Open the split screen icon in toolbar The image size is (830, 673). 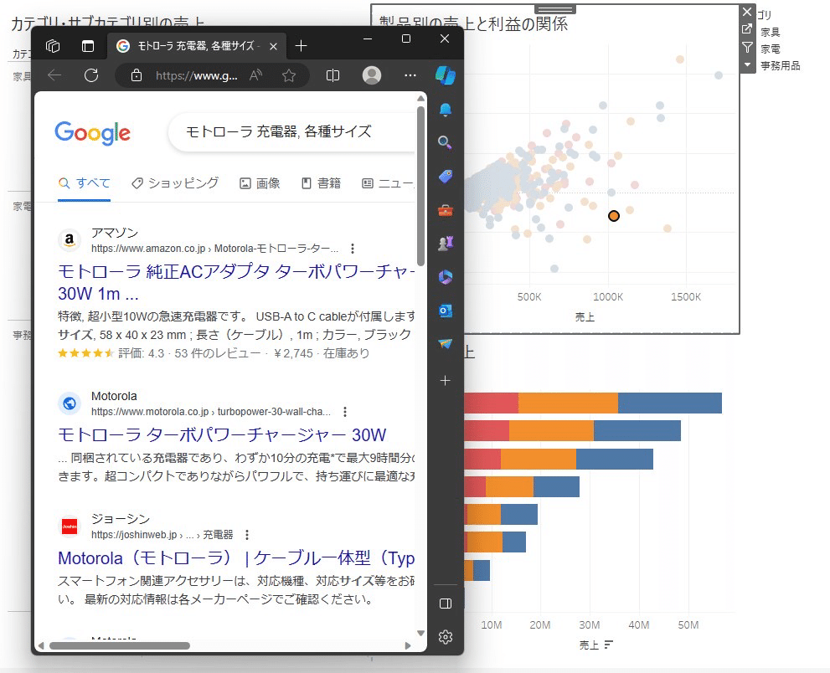point(333,75)
